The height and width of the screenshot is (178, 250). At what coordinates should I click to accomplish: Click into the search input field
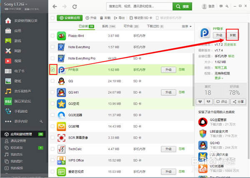pos(140,7)
